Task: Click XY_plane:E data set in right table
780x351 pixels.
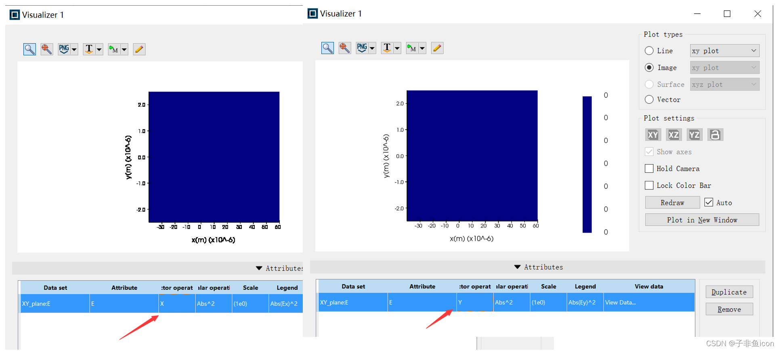Action: coord(353,303)
